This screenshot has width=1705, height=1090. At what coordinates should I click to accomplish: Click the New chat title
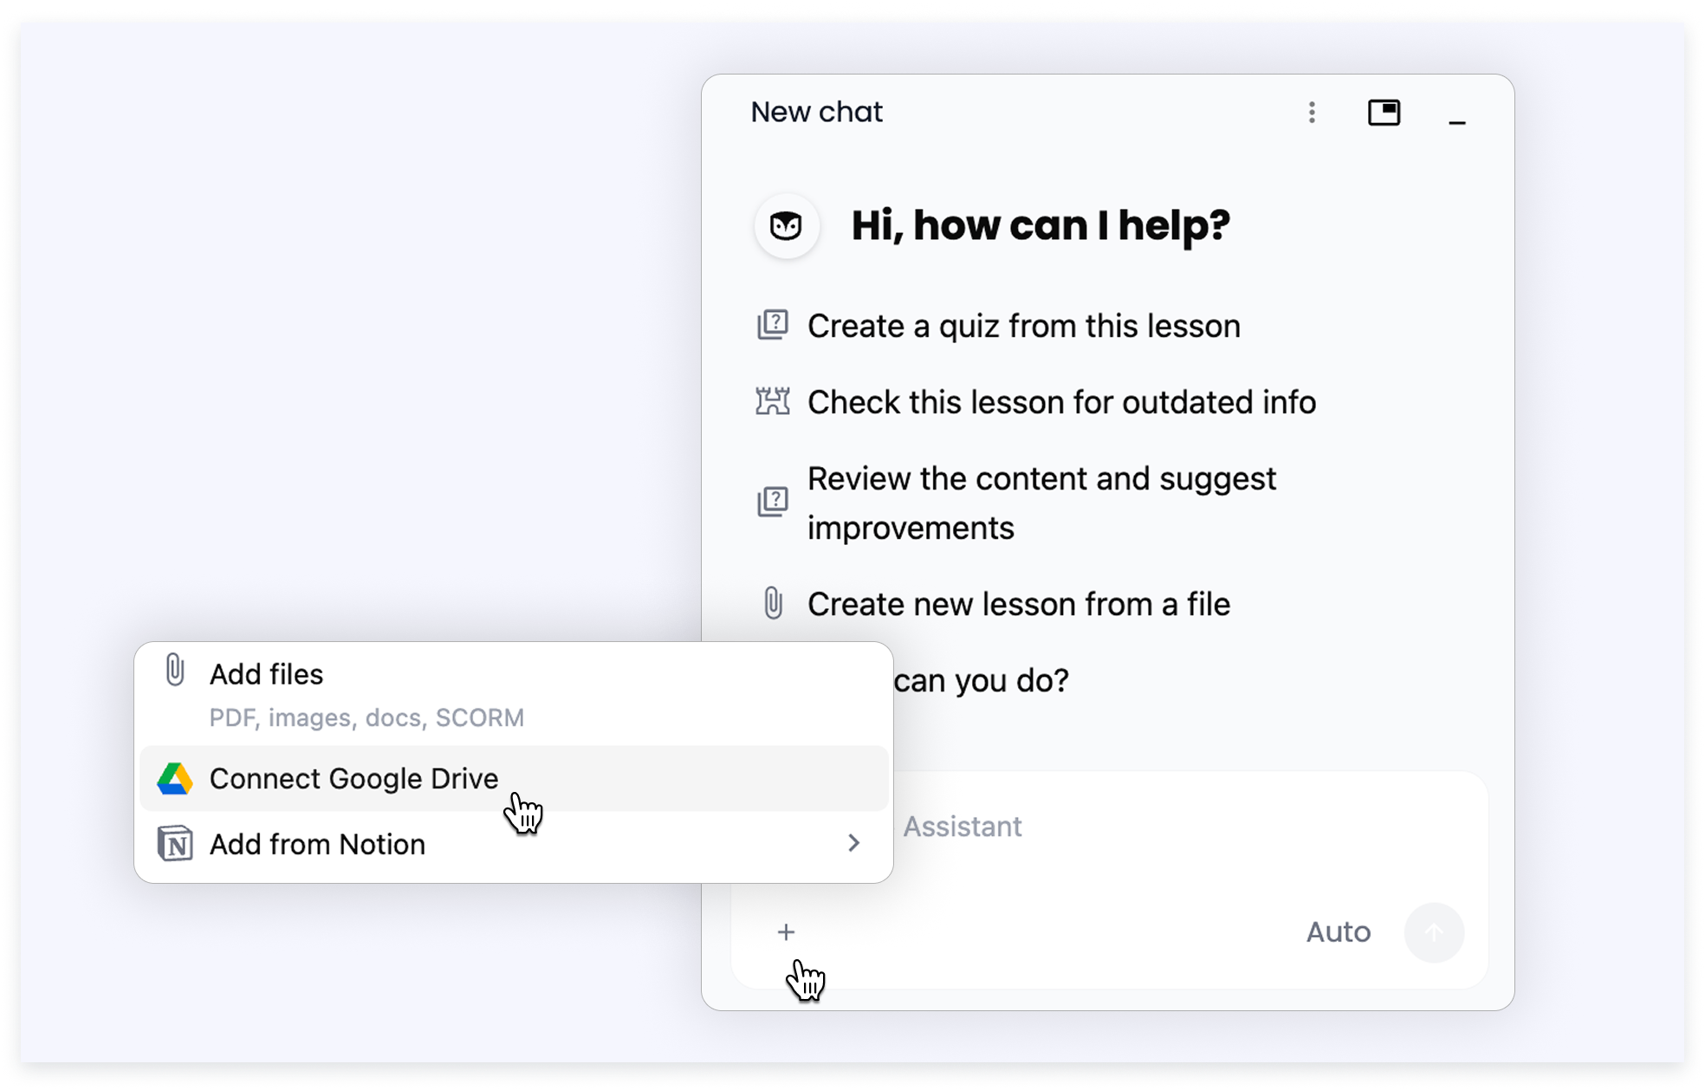(x=816, y=112)
